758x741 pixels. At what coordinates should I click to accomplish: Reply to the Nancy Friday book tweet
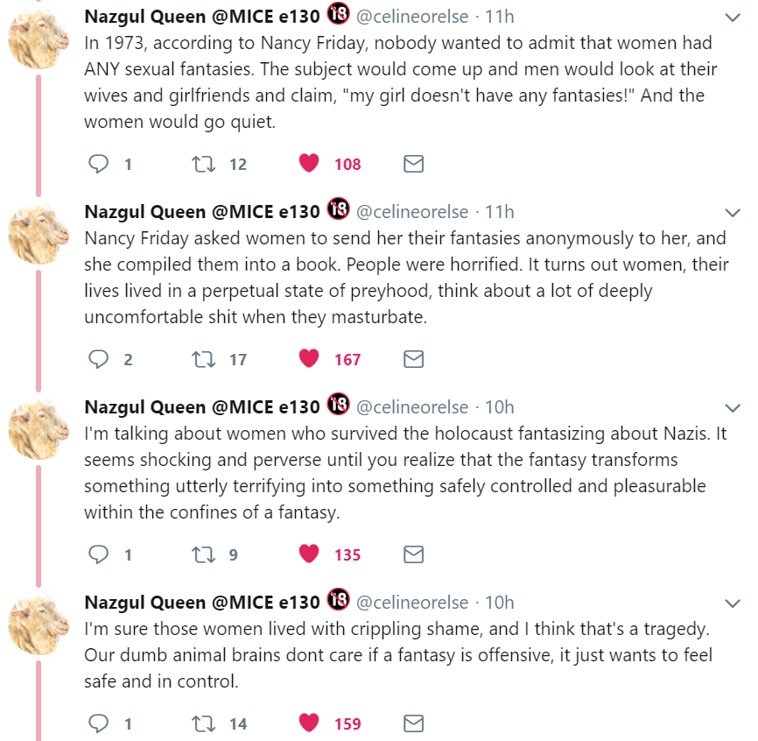click(100, 359)
